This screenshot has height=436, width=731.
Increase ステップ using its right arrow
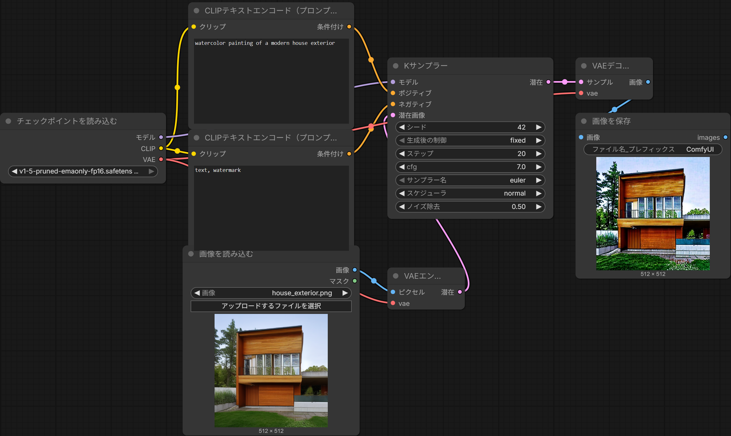[x=539, y=154]
